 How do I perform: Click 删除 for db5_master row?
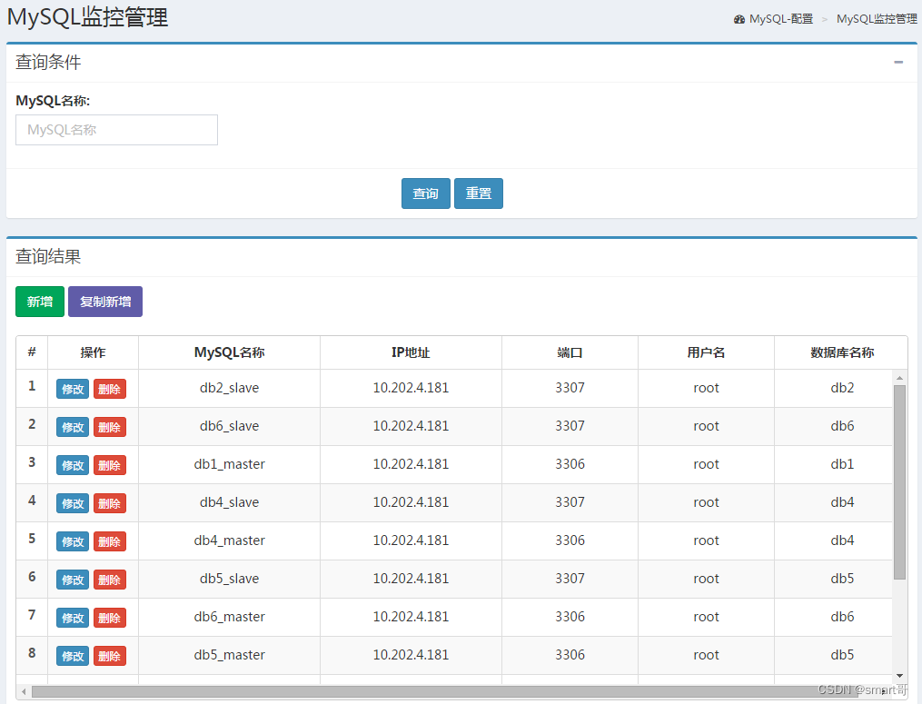(x=109, y=657)
